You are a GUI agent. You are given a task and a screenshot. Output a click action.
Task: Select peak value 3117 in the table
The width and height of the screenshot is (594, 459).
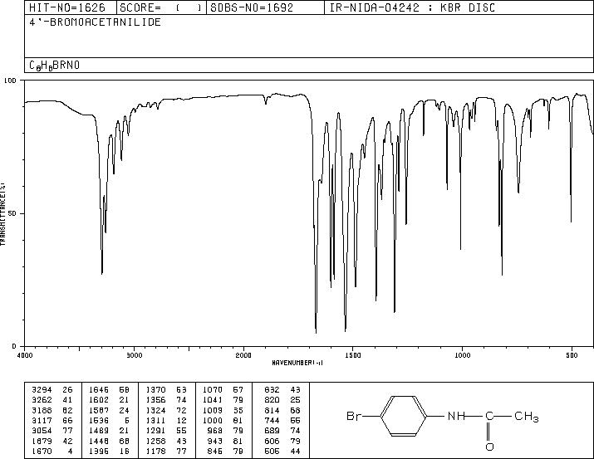(x=42, y=420)
